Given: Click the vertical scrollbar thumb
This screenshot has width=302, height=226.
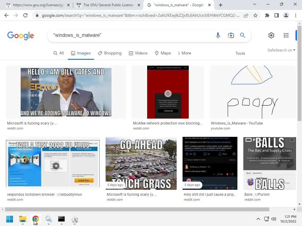Looking at the screenshot, I should click(x=299, y=73).
